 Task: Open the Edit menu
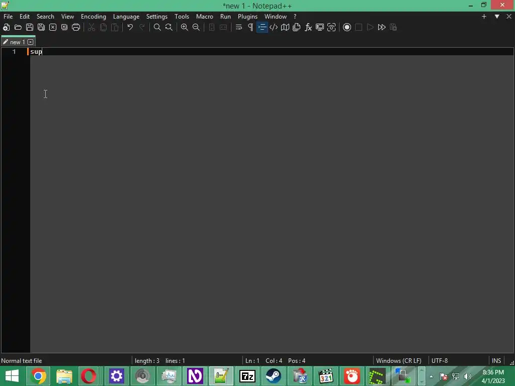click(x=25, y=17)
